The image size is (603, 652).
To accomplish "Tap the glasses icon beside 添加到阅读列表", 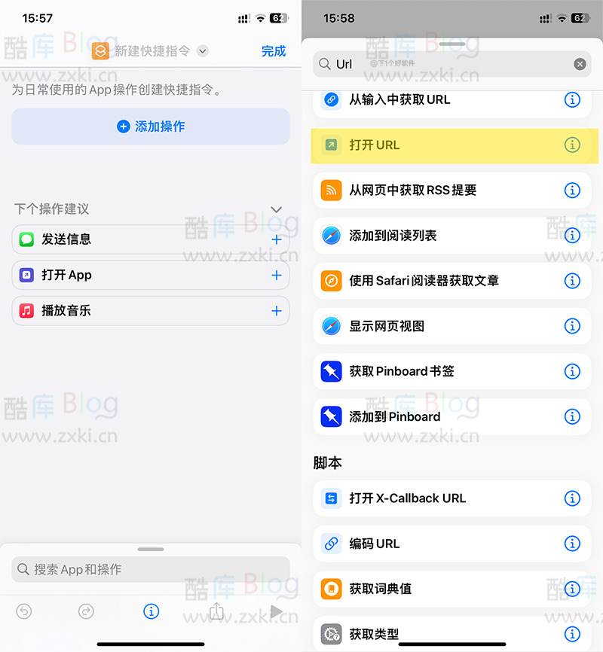I will (x=329, y=236).
